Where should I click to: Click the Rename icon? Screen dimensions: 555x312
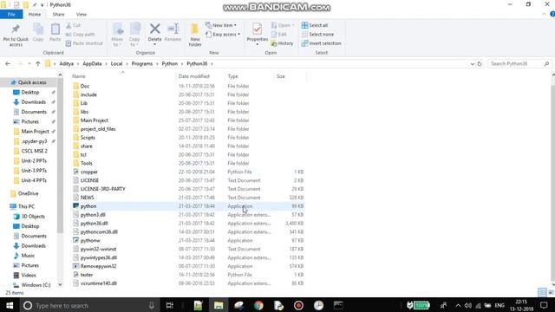coord(173,29)
